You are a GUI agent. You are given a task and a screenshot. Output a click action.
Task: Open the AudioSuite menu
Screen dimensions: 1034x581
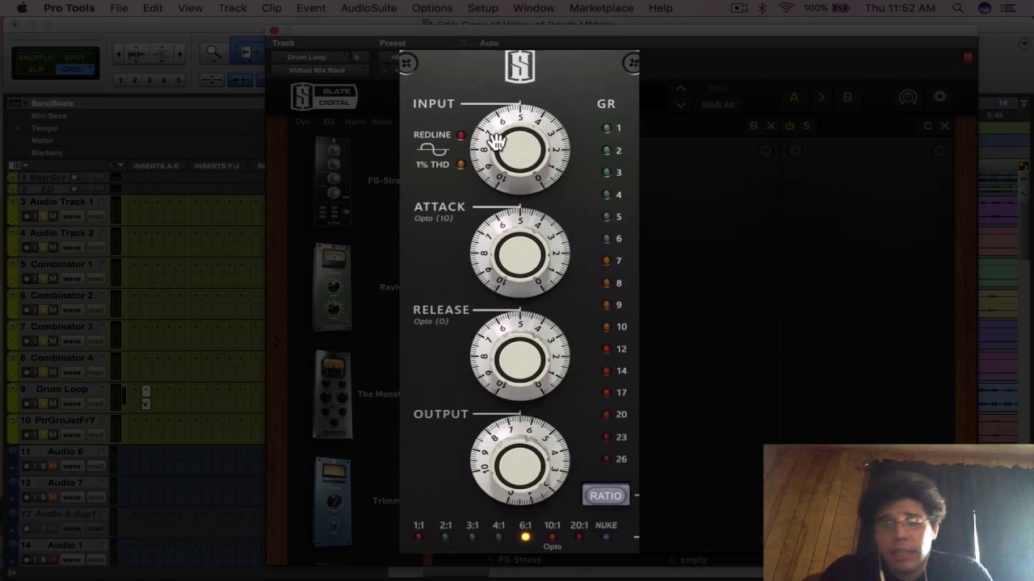(368, 8)
